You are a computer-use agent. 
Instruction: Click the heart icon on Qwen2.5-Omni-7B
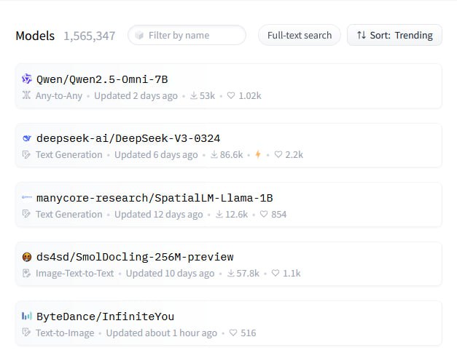coord(231,95)
